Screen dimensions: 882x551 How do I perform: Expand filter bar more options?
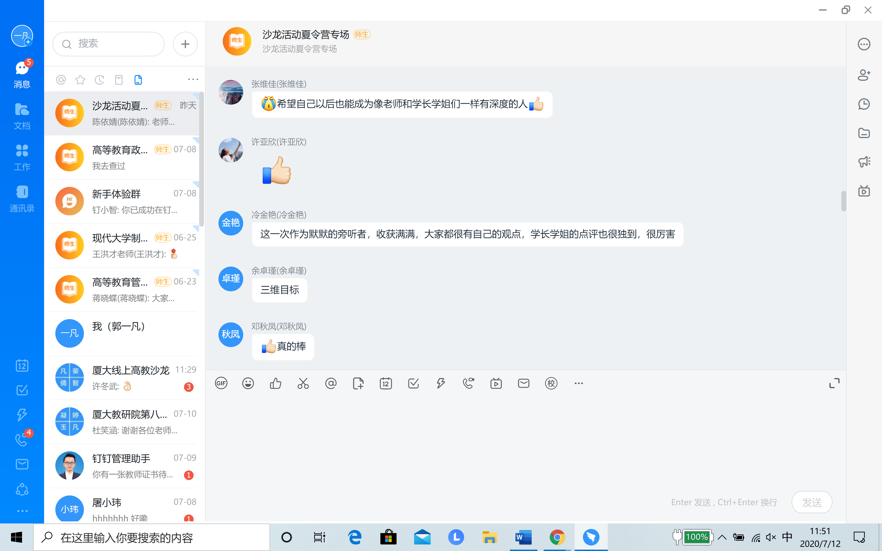pyautogui.click(x=193, y=79)
